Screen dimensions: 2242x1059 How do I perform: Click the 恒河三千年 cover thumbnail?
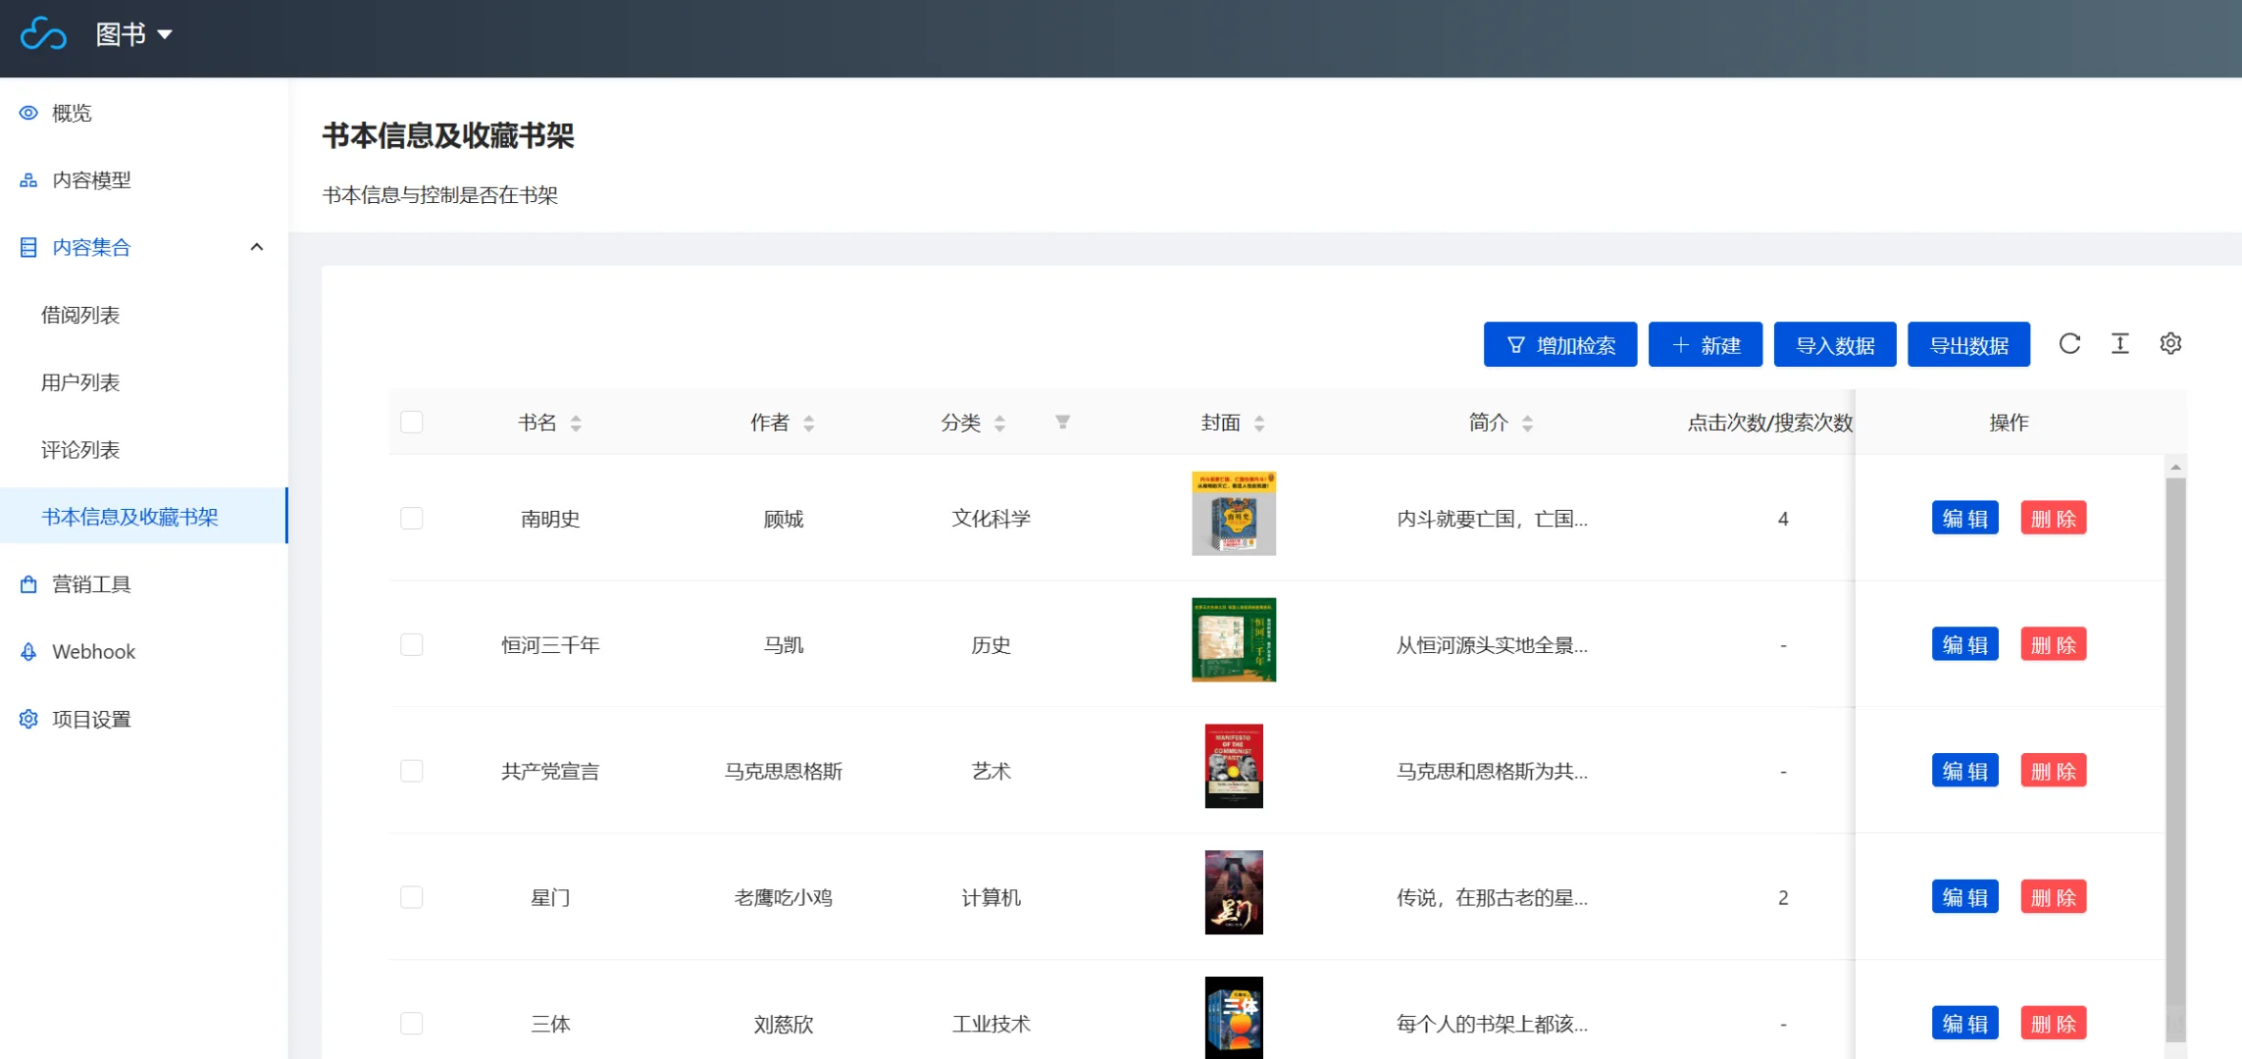coord(1233,640)
